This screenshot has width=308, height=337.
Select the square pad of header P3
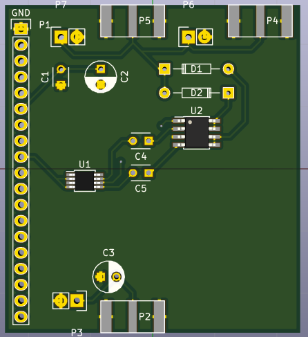tap(77, 300)
